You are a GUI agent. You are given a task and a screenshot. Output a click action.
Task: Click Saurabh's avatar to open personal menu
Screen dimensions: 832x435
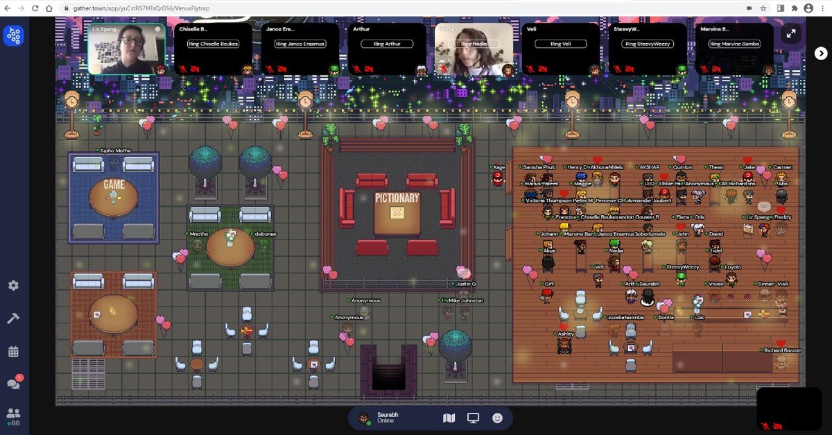pos(364,417)
